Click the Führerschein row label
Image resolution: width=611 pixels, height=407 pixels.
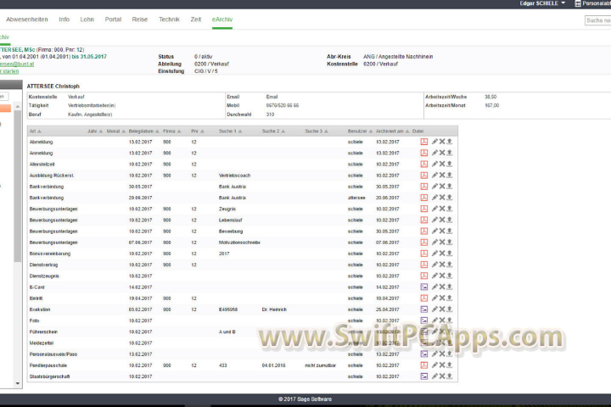coord(43,332)
